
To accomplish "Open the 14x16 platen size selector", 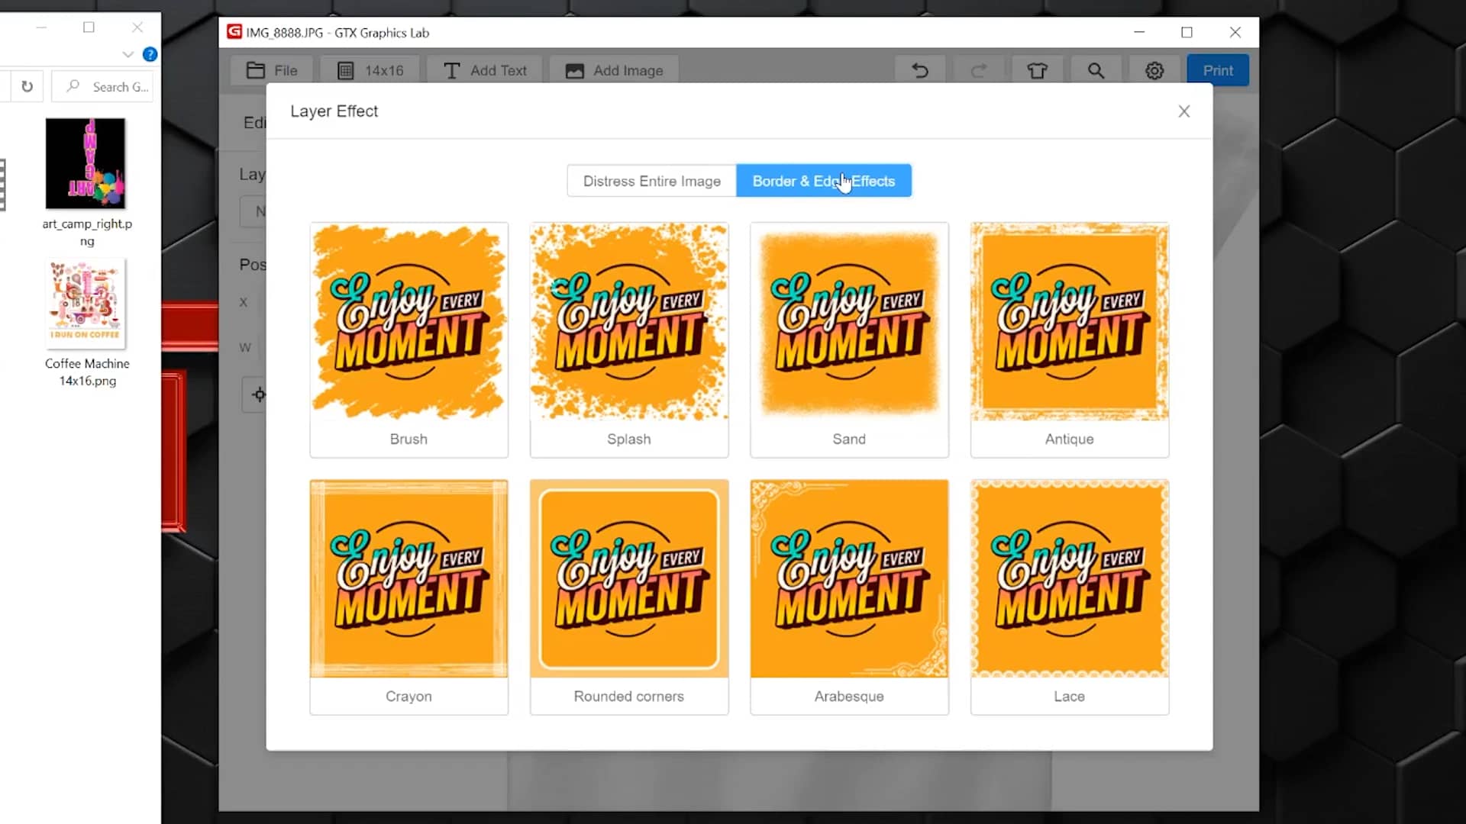I will pyautogui.click(x=371, y=71).
